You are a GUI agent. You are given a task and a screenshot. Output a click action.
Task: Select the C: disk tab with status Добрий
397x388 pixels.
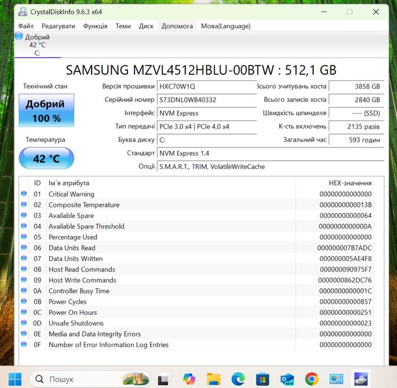[x=37, y=45]
